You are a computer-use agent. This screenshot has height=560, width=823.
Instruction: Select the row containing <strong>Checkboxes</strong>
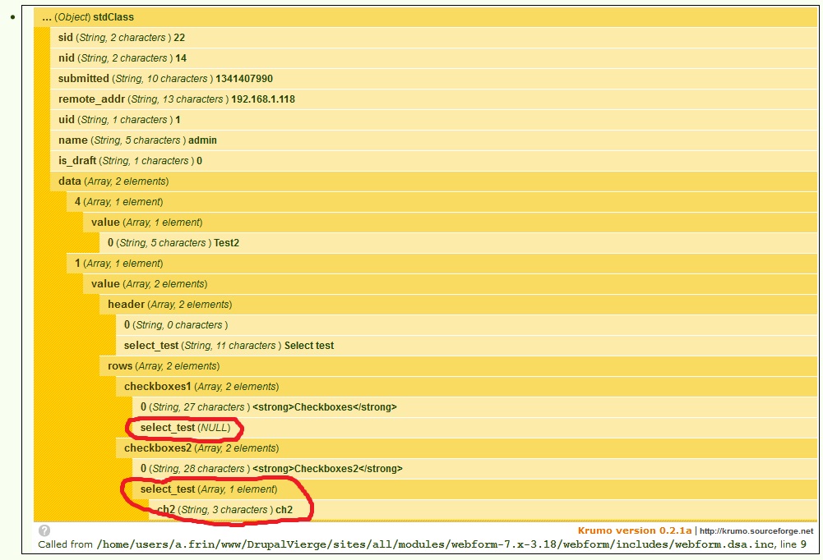pos(475,407)
